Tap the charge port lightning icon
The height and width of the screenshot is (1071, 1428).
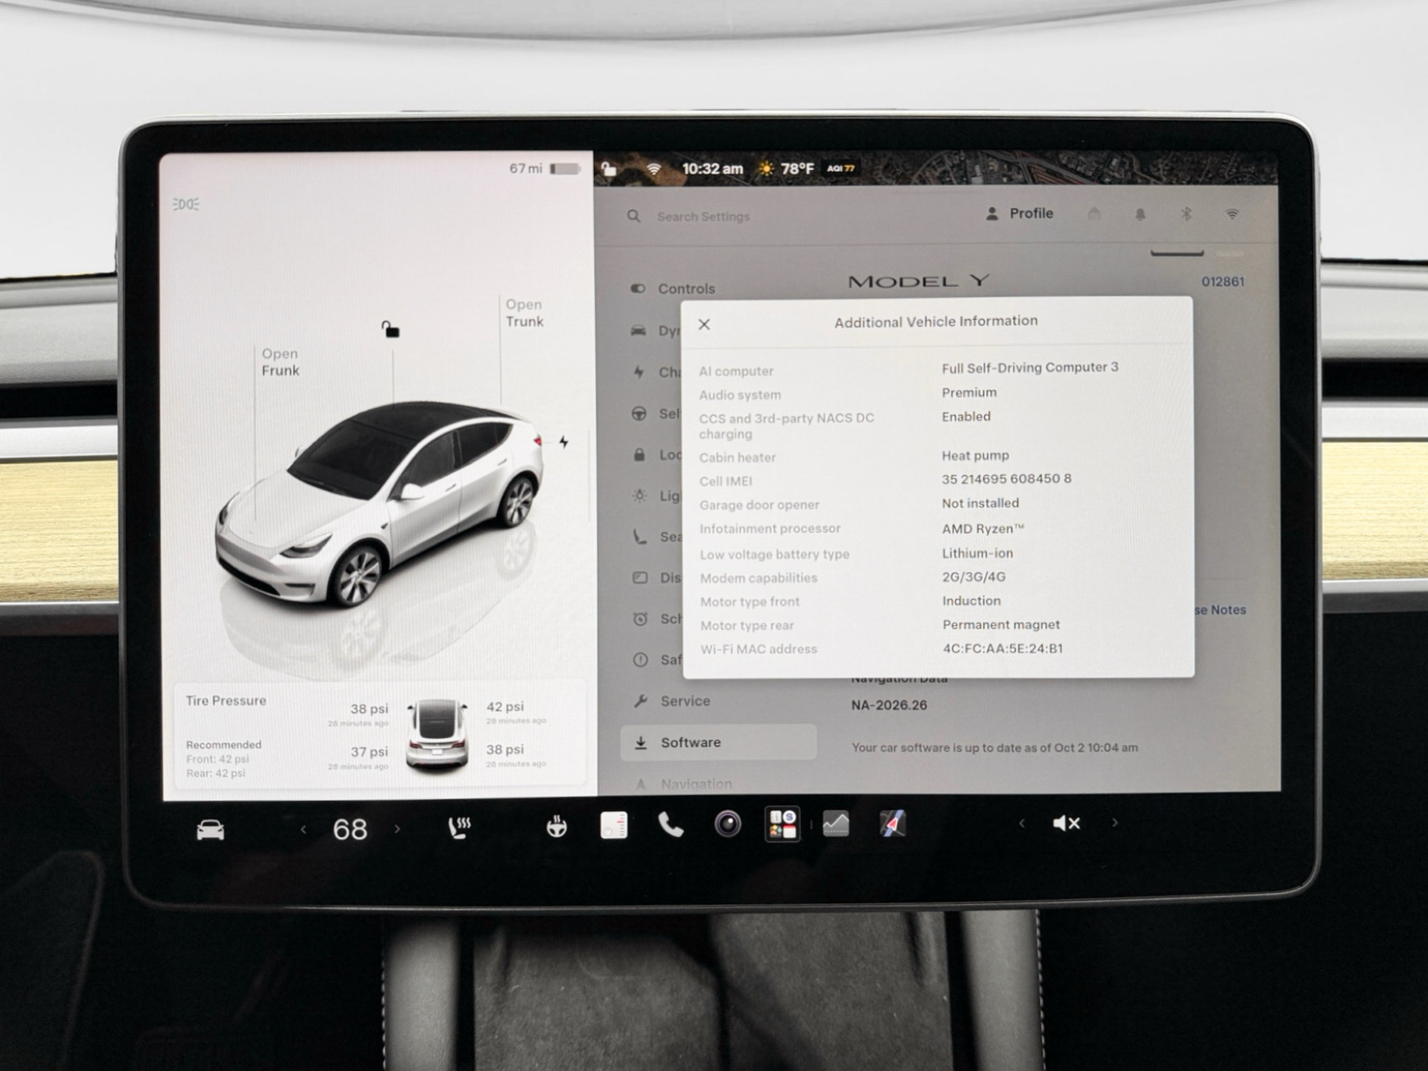[x=563, y=441]
